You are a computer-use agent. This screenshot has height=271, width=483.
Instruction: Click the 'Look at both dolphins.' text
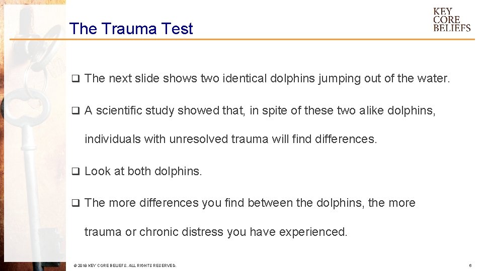pyautogui.click(x=143, y=171)
